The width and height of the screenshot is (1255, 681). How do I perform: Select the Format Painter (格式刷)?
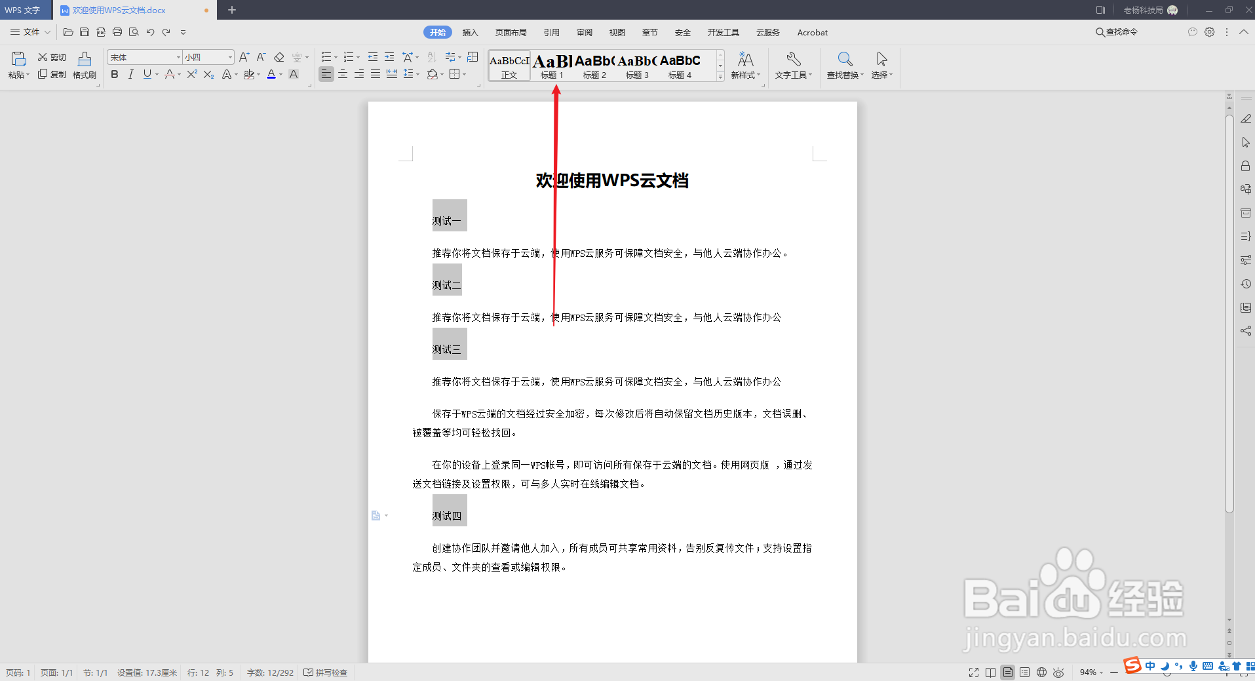click(85, 66)
